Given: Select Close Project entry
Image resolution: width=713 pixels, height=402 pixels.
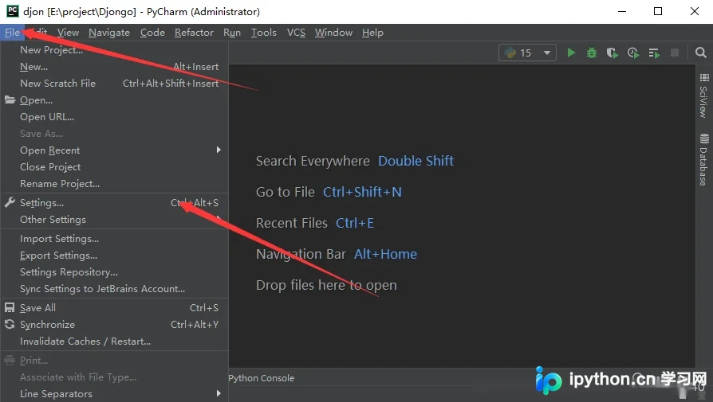Looking at the screenshot, I should tap(115, 167).
